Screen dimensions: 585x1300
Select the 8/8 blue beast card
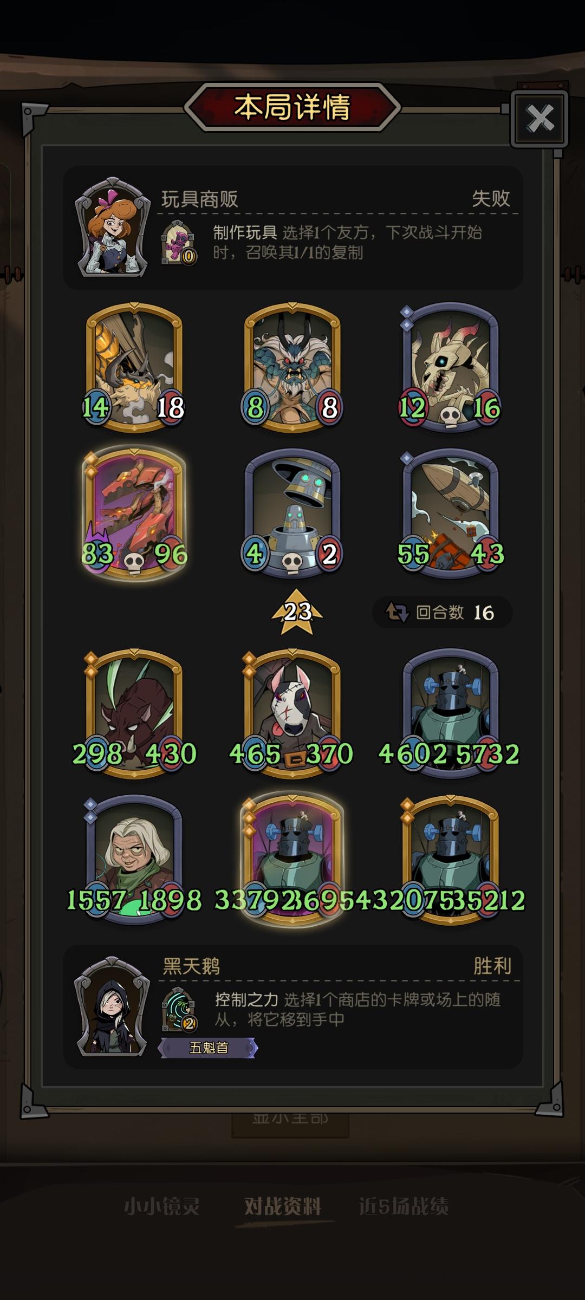[x=292, y=368]
